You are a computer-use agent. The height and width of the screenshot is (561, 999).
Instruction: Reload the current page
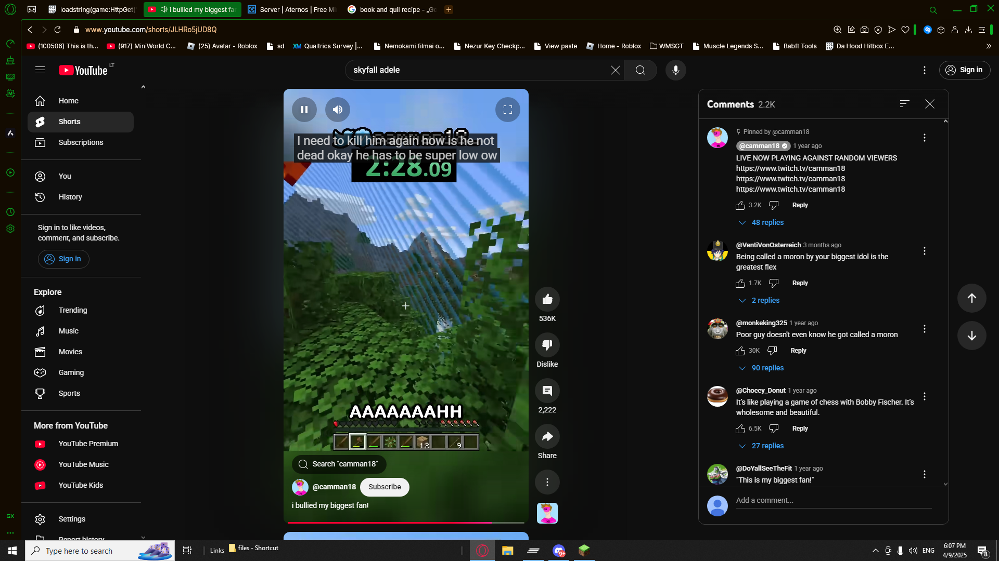(58, 30)
